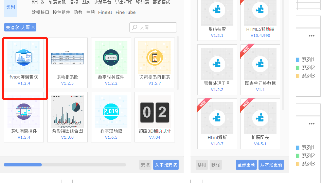Open the 数据接口 category
The width and height of the screenshot is (322, 183).
point(40,12)
